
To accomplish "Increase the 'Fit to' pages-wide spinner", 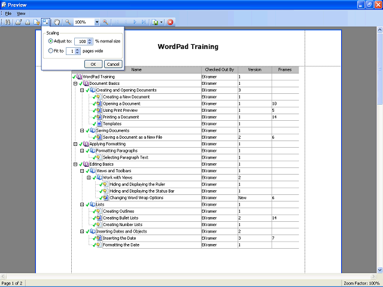I will click(x=77, y=50).
